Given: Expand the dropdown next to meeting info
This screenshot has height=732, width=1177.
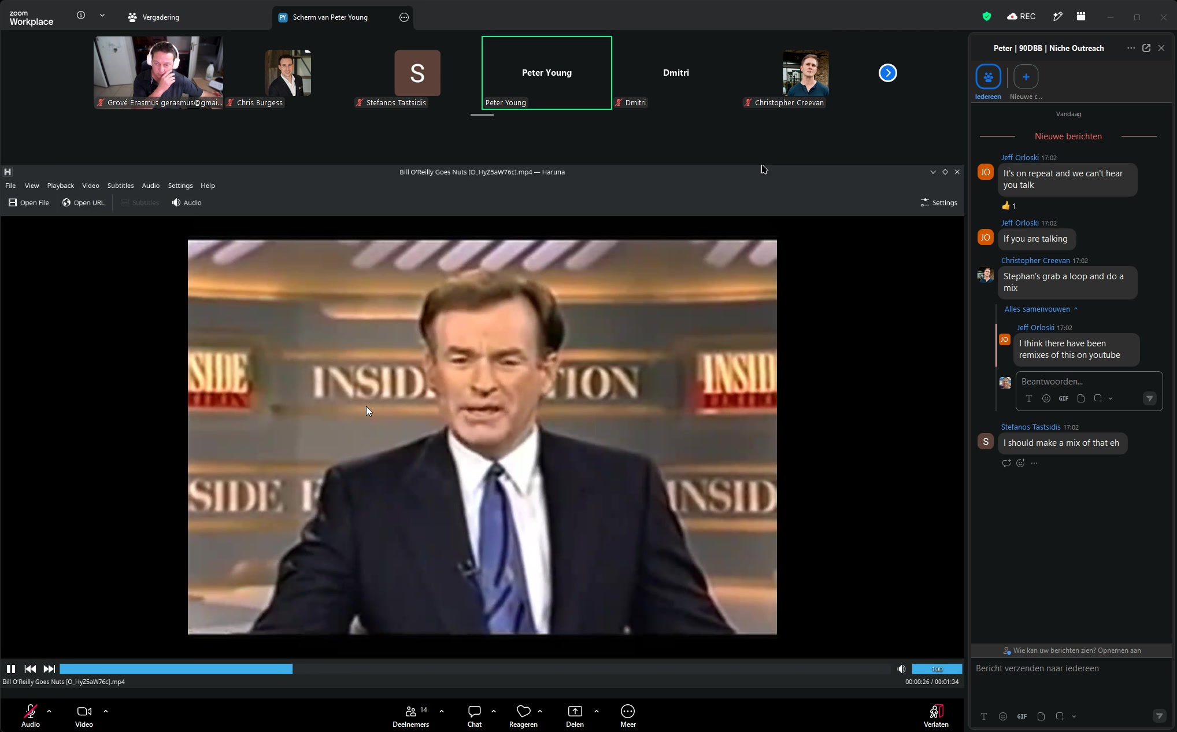Looking at the screenshot, I should [102, 16].
